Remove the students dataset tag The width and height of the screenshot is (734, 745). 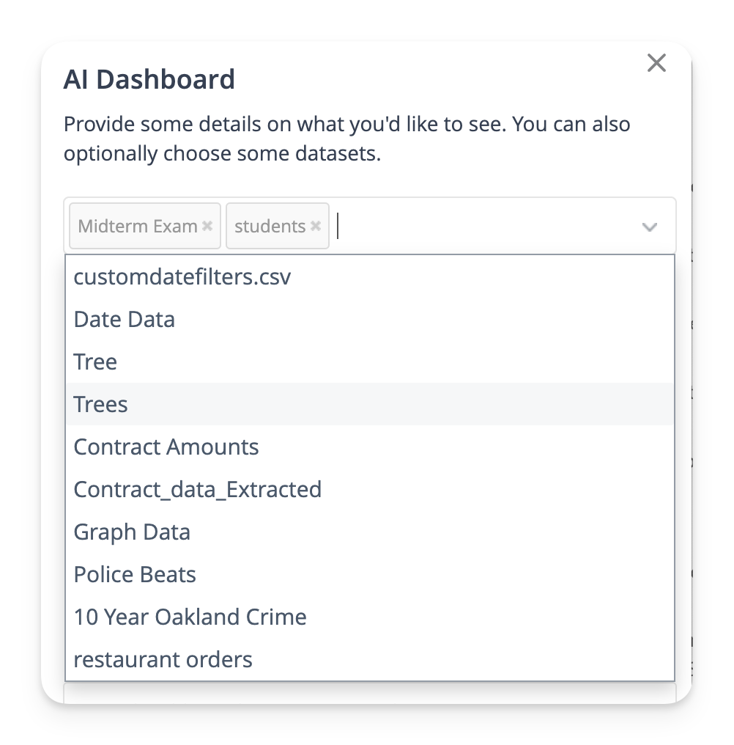tap(316, 226)
